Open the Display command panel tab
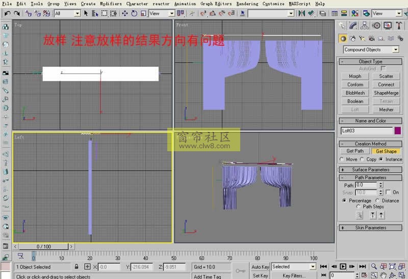The image size is (408, 279). 388,25
